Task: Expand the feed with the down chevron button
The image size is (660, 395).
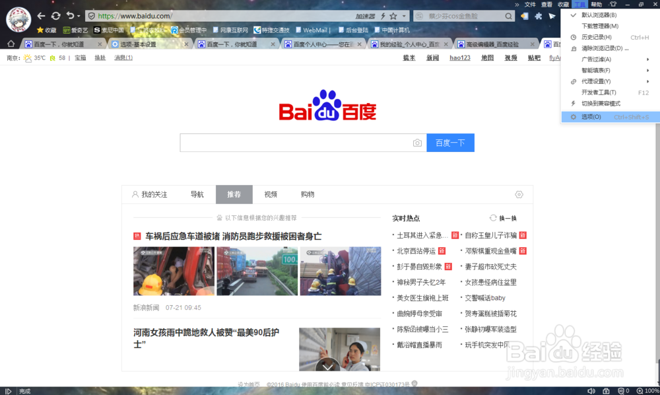Action: pos(327,365)
